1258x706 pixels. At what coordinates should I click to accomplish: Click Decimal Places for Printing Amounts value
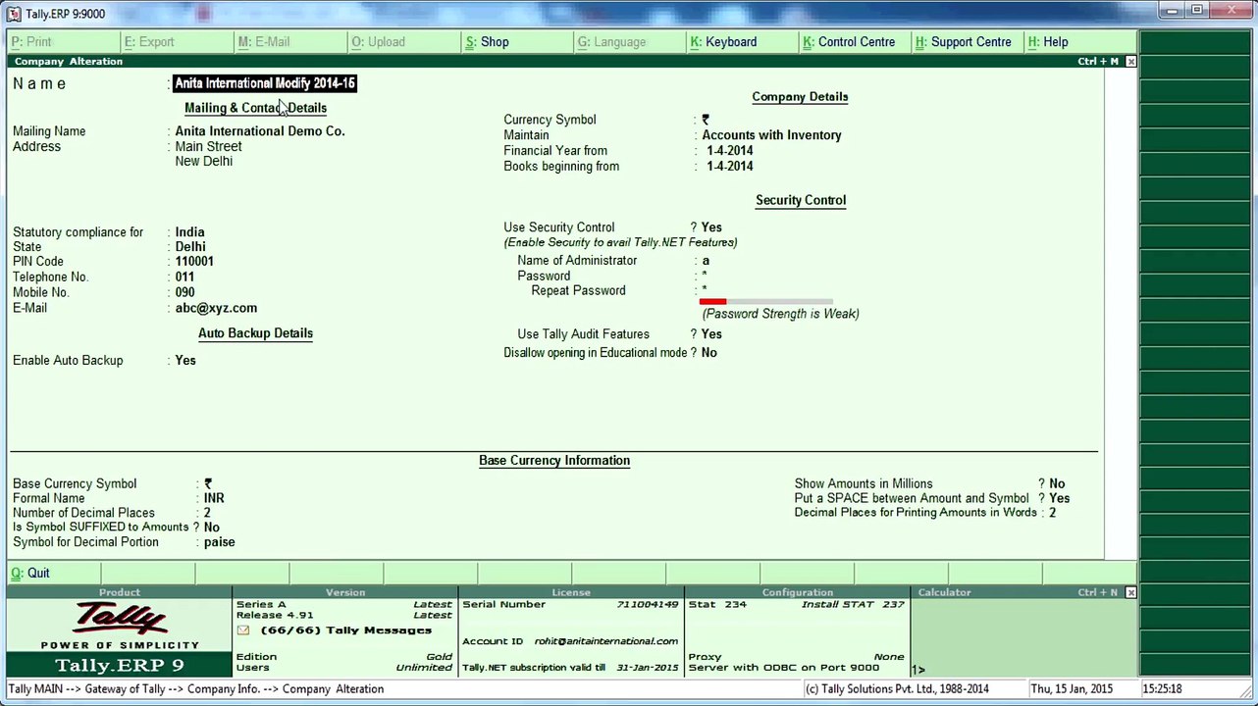pyautogui.click(x=1052, y=513)
